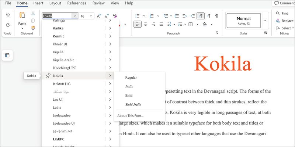Expand Kartika font style submenu

click(x=110, y=28)
